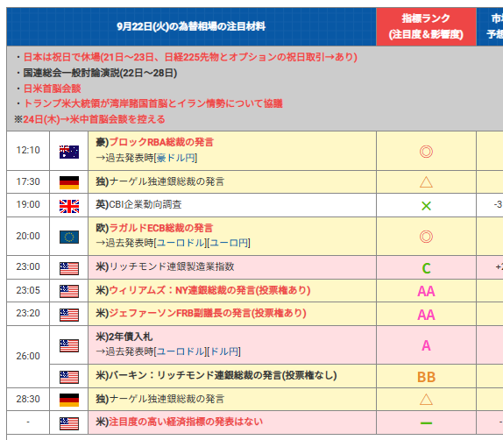The height and width of the screenshot is (440, 503).
Task: Click the 20:00 time cell
Action: coord(28,236)
